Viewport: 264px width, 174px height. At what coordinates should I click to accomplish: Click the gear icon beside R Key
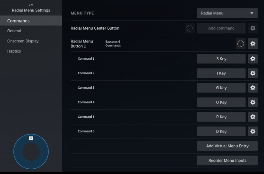[x=253, y=117]
